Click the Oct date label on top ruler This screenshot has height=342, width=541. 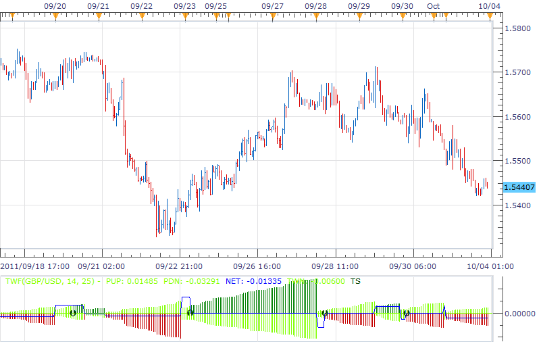[x=434, y=6]
